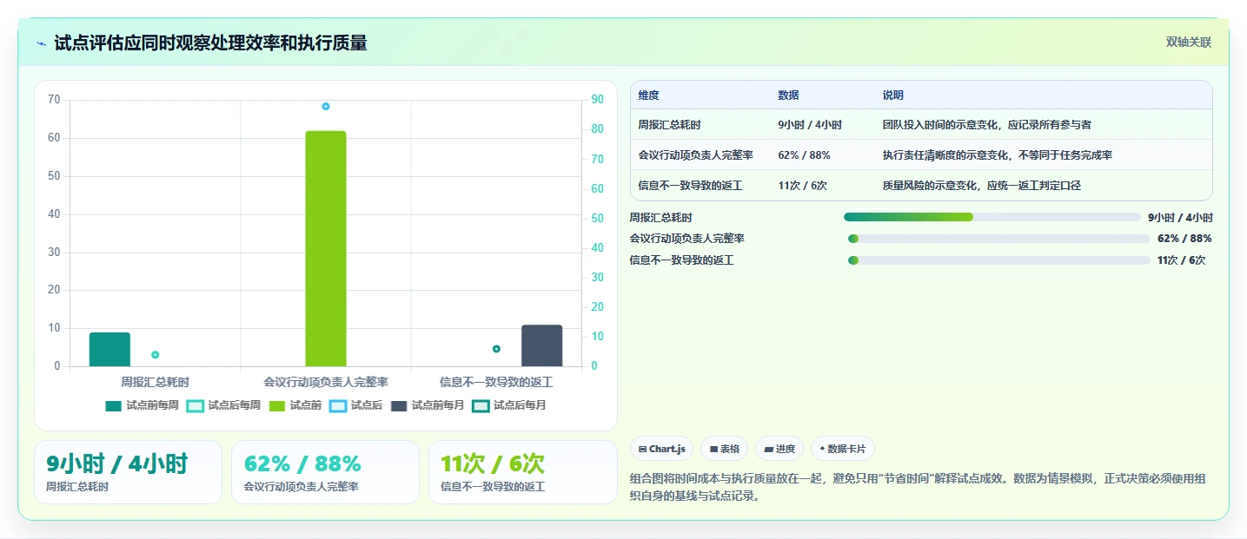1247x539 pixels.
Task: Click description starting 执行责任清晰度的示意变化
Action: click(997, 155)
